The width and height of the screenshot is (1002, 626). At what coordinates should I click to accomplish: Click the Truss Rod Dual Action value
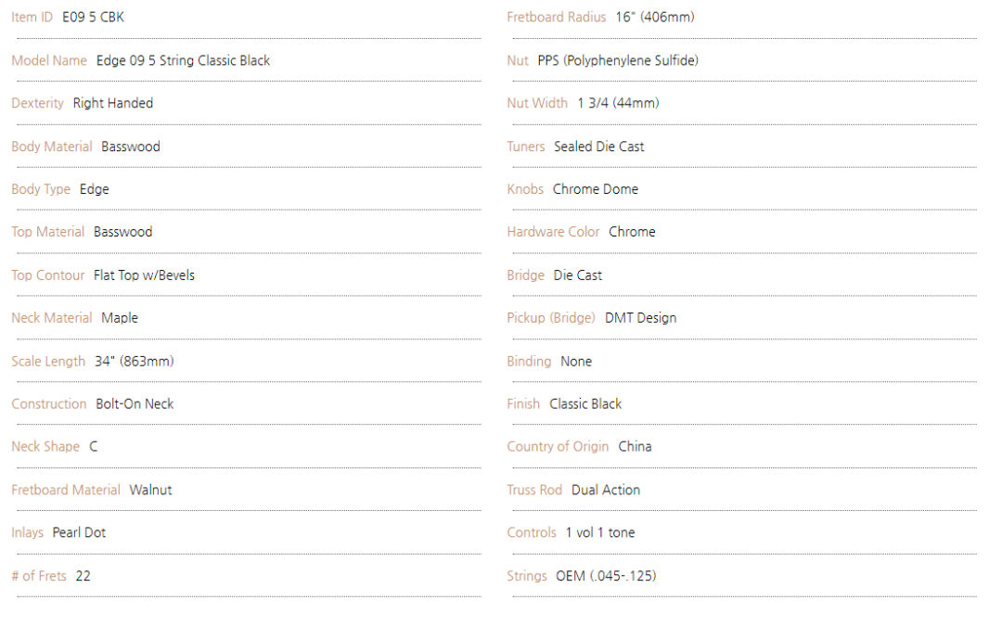[606, 490]
